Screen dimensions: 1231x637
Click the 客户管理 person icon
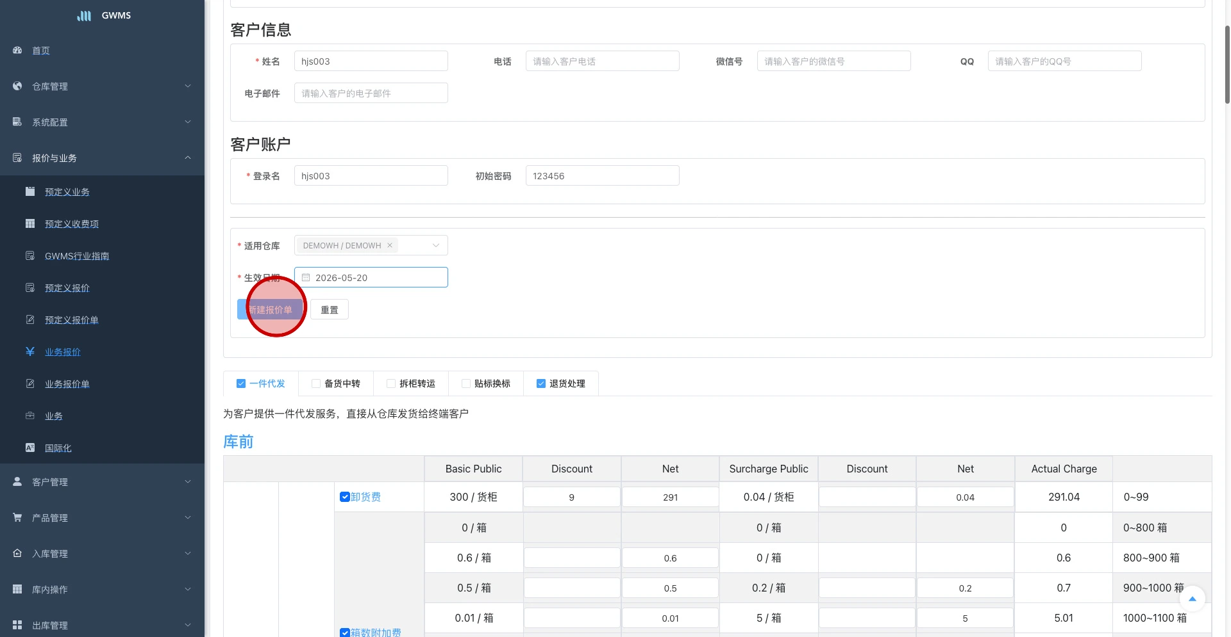click(17, 481)
